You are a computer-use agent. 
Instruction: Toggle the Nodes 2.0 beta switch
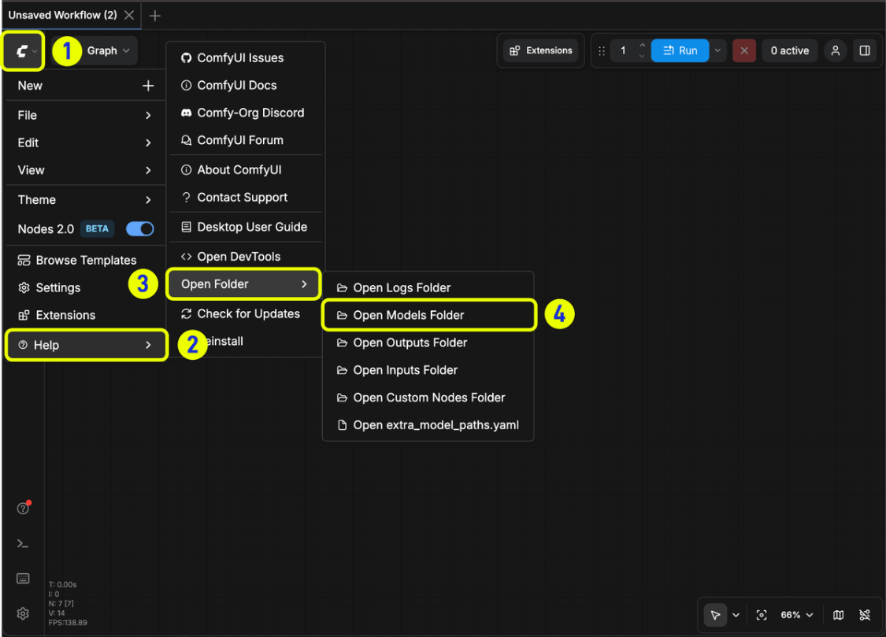(x=139, y=228)
